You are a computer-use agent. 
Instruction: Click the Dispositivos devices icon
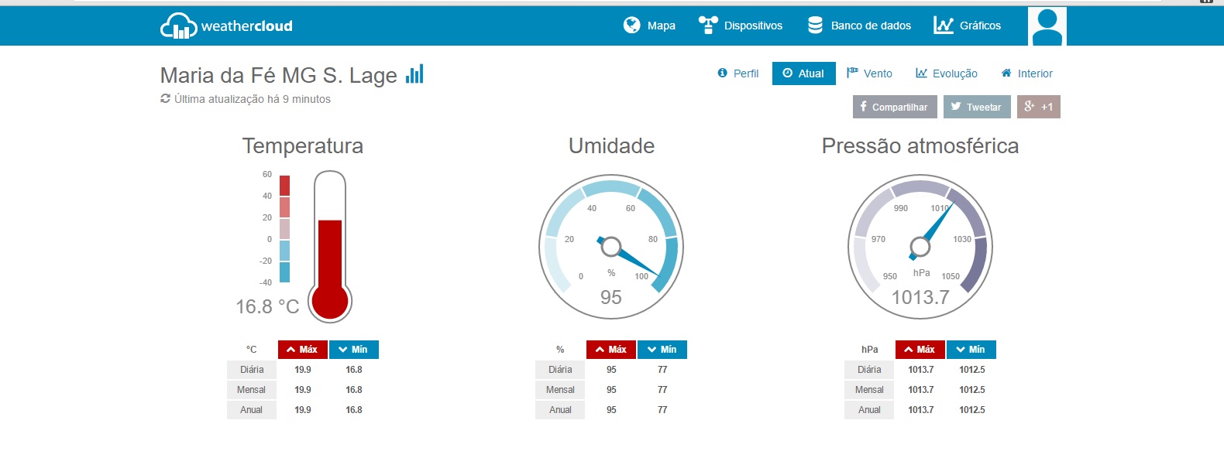click(708, 26)
